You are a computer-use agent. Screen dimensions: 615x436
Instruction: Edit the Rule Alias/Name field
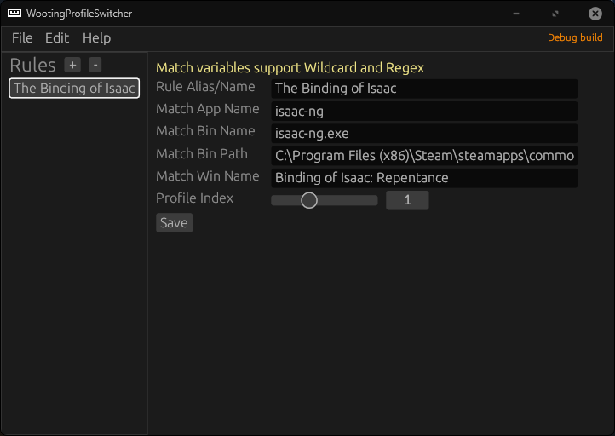424,89
